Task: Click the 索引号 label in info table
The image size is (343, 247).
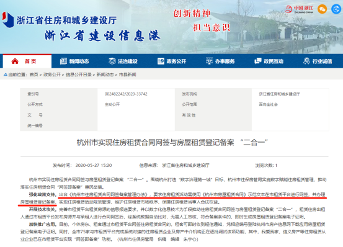Action: [x=33, y=94]
